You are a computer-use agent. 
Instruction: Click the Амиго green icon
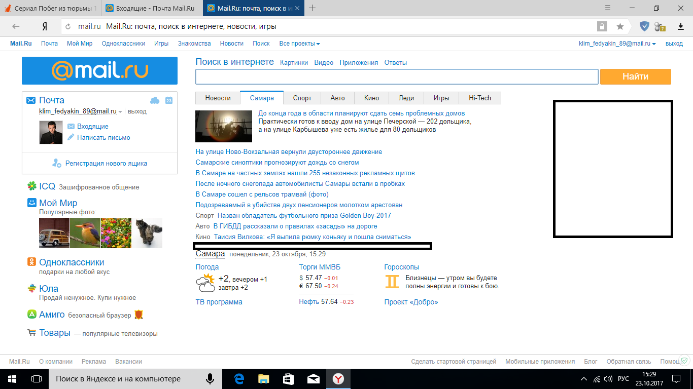[x=31, y=315]
